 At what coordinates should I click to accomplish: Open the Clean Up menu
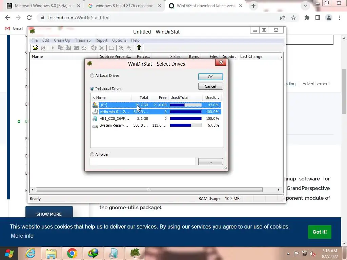(62, 40)
